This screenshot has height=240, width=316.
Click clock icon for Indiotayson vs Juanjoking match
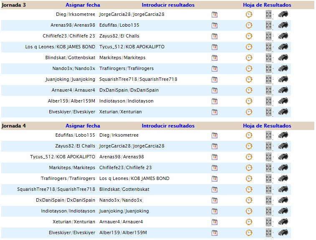tap(249, 211)
